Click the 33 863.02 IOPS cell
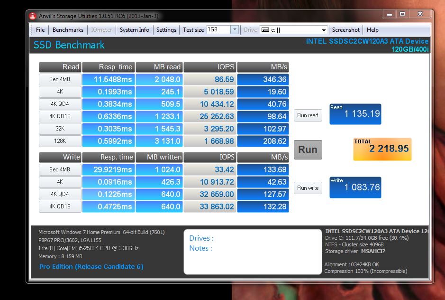Viewport: 445px width, 300px height. coord(210,206)
